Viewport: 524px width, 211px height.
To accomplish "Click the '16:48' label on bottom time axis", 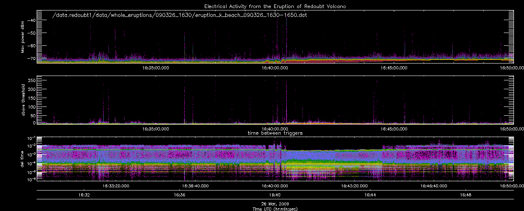I will (x=466, y=195).
